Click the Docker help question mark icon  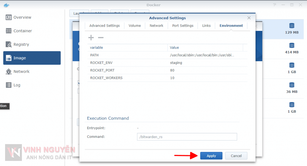click(275, 5)
